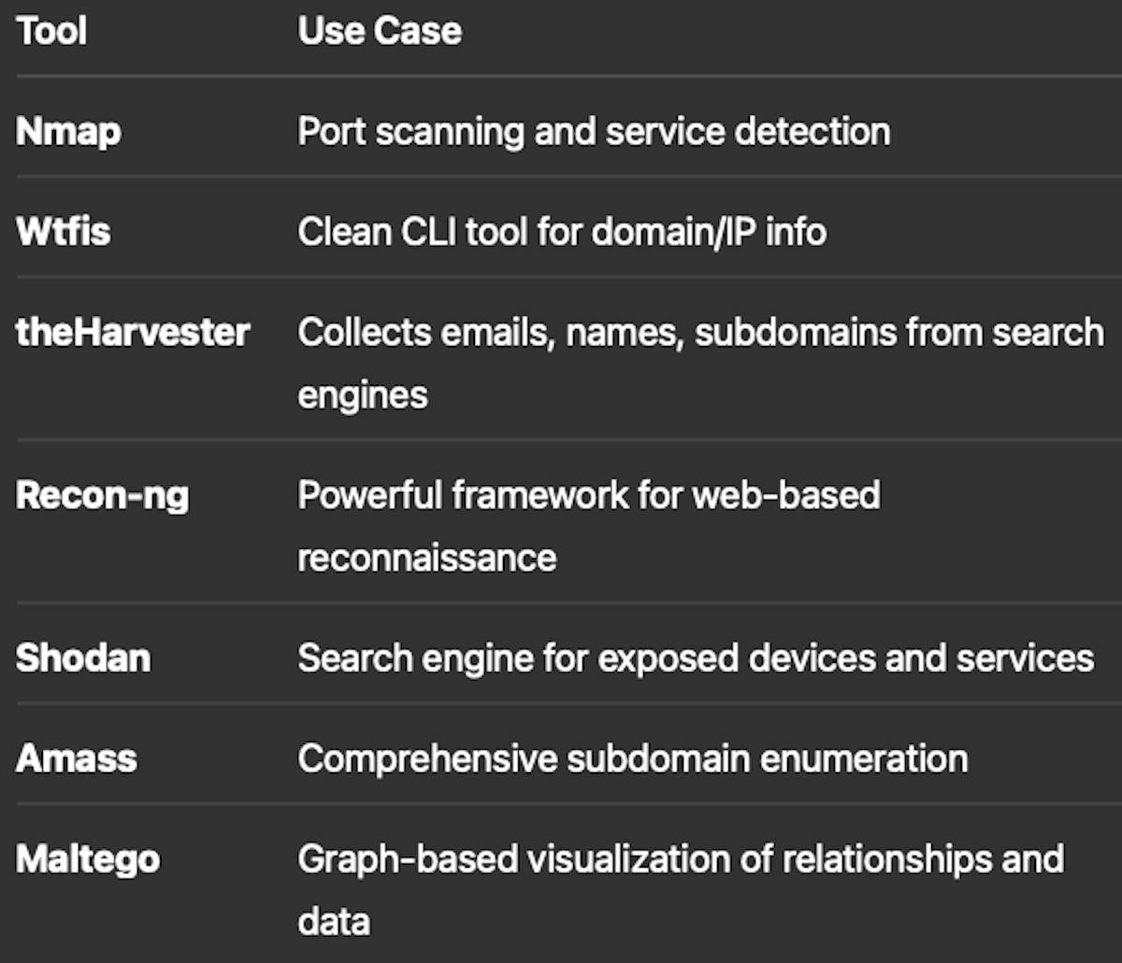Select the Amass tool name
The width and height of the screenshot is (1122, 963).
pyautogui.click(x=77, y=757)
